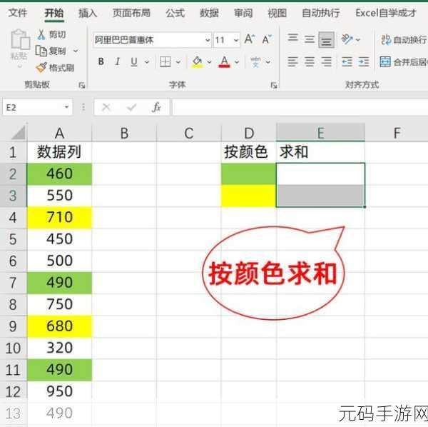Select the green color cell D2
The height and width of the screenshot is (427, 428).
(x=249, y=174)
